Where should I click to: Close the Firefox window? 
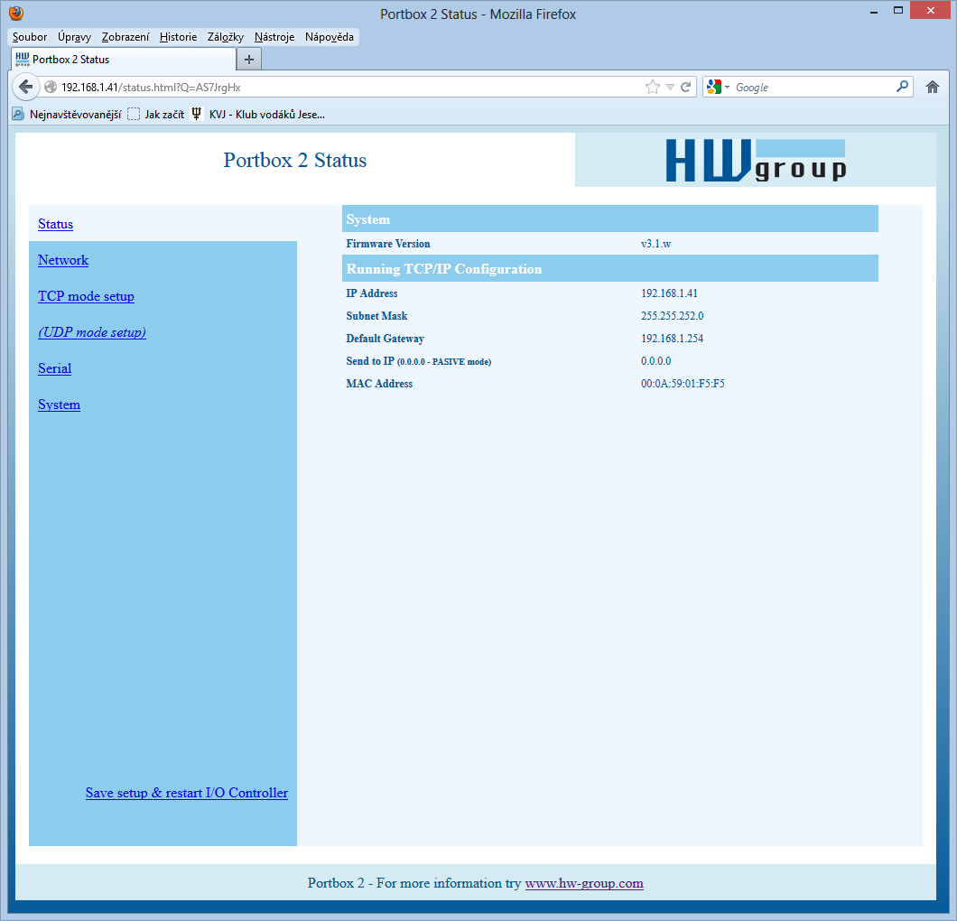click(x=930, y=10)
